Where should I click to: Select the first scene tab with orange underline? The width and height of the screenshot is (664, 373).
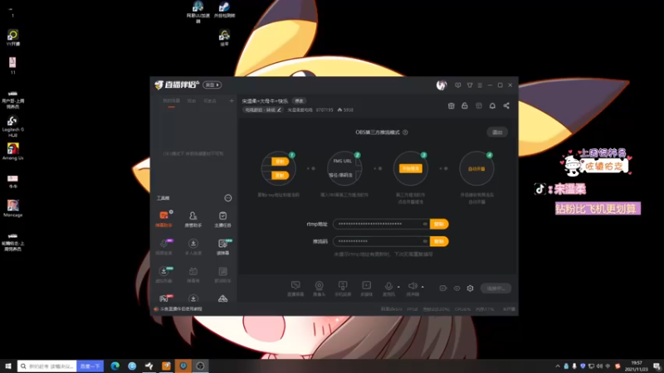tap(172, 101)
